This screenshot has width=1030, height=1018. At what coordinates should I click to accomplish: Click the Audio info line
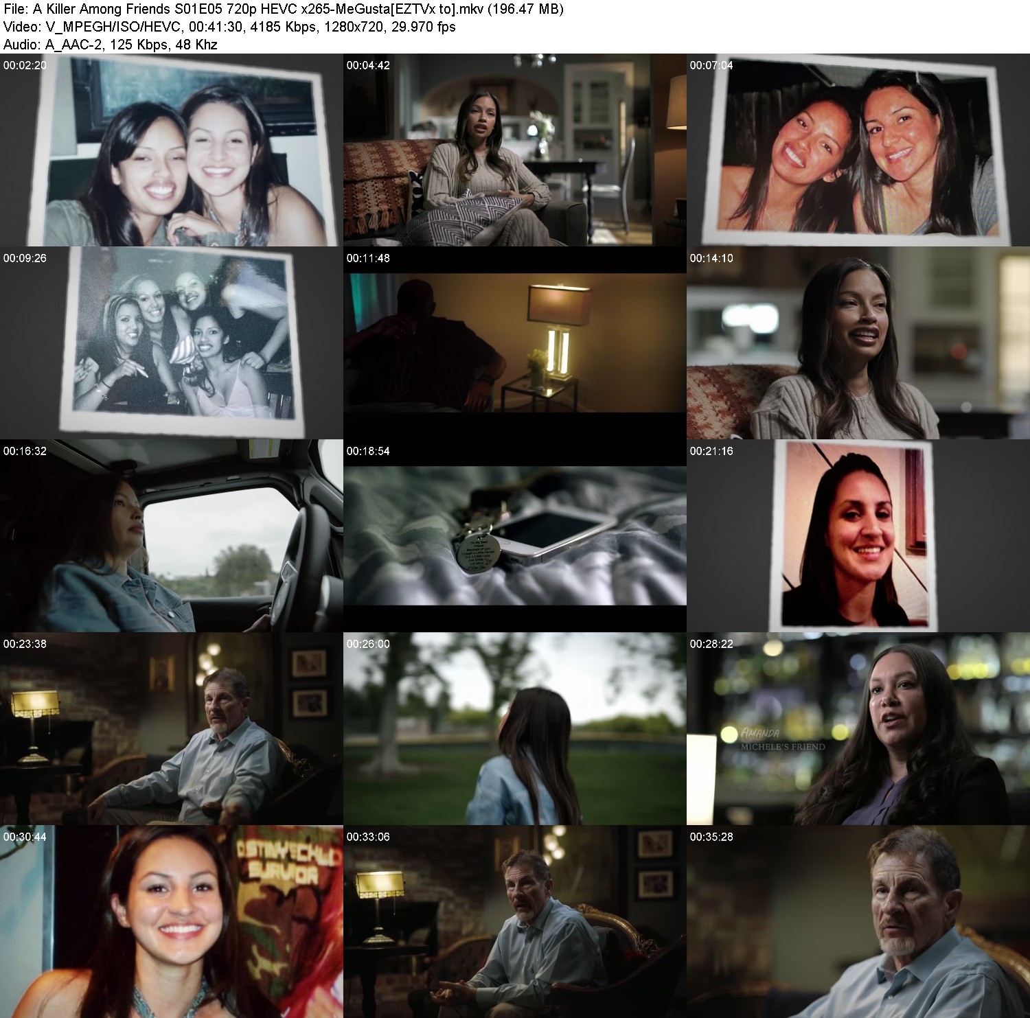(111, 45)
